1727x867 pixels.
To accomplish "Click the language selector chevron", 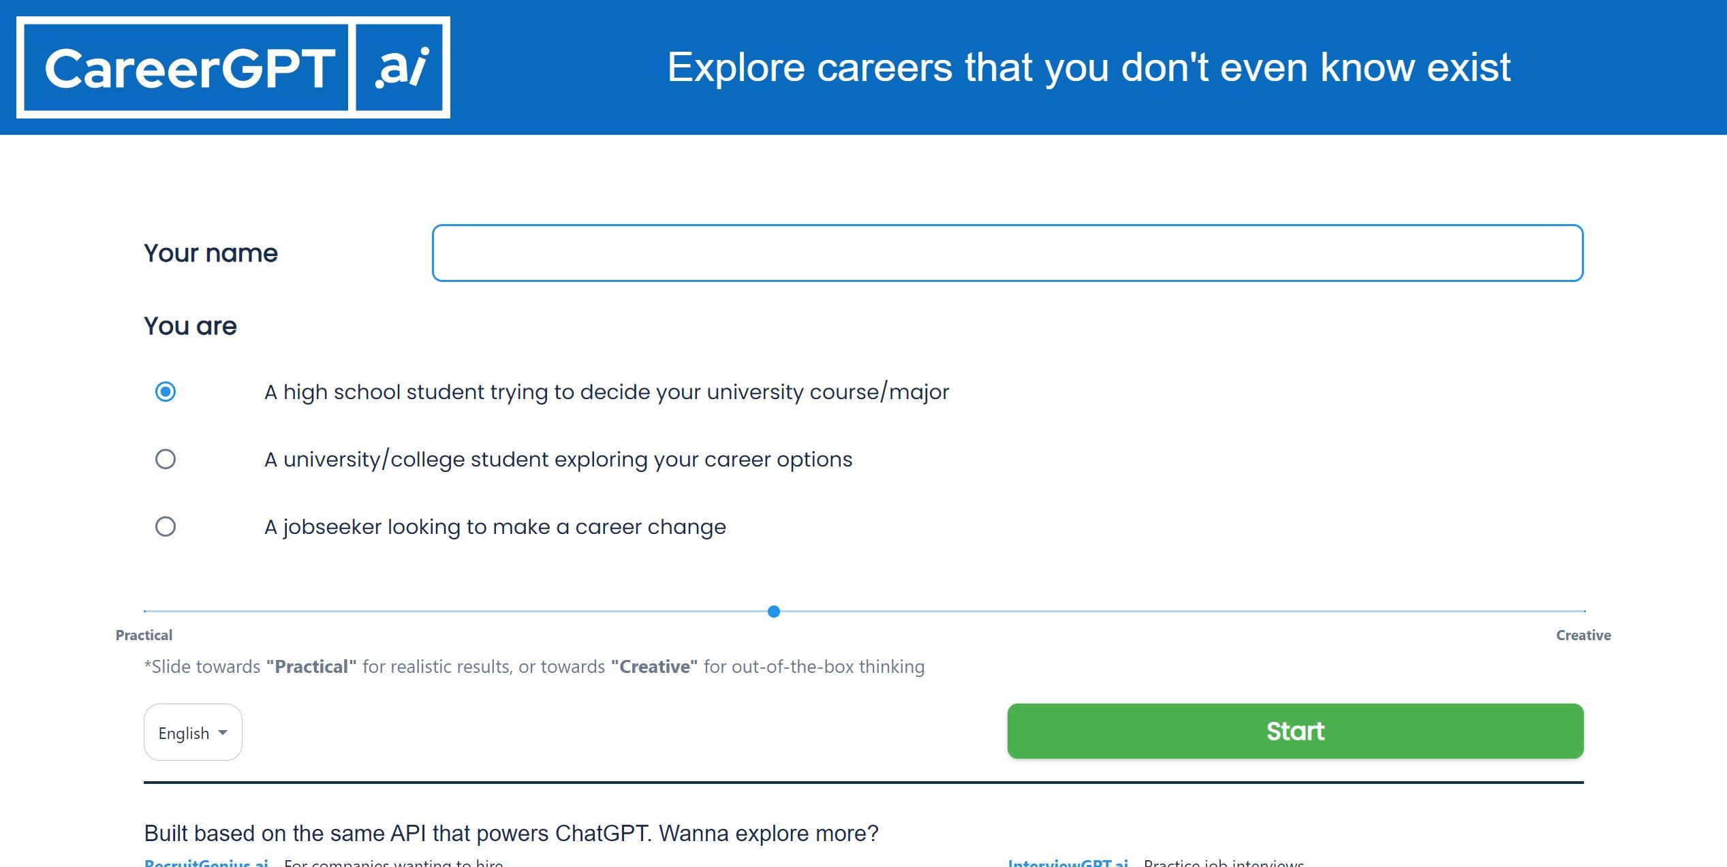I will (x=223, y=734).
